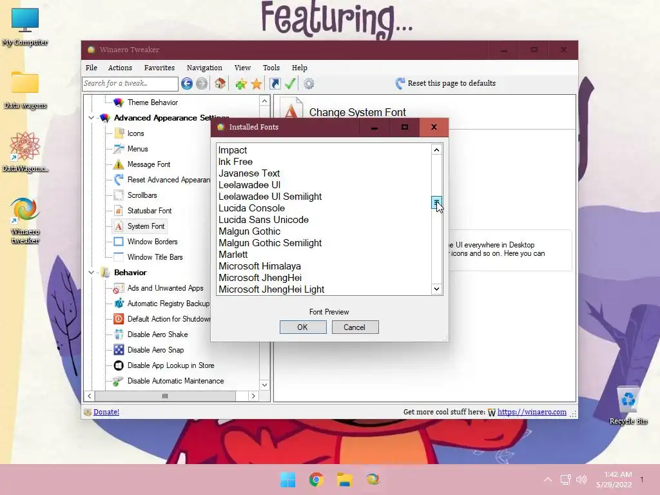Select the Menus tree entry
The image size is (660, 495).
pyautogui.click(x=138, y=149)
